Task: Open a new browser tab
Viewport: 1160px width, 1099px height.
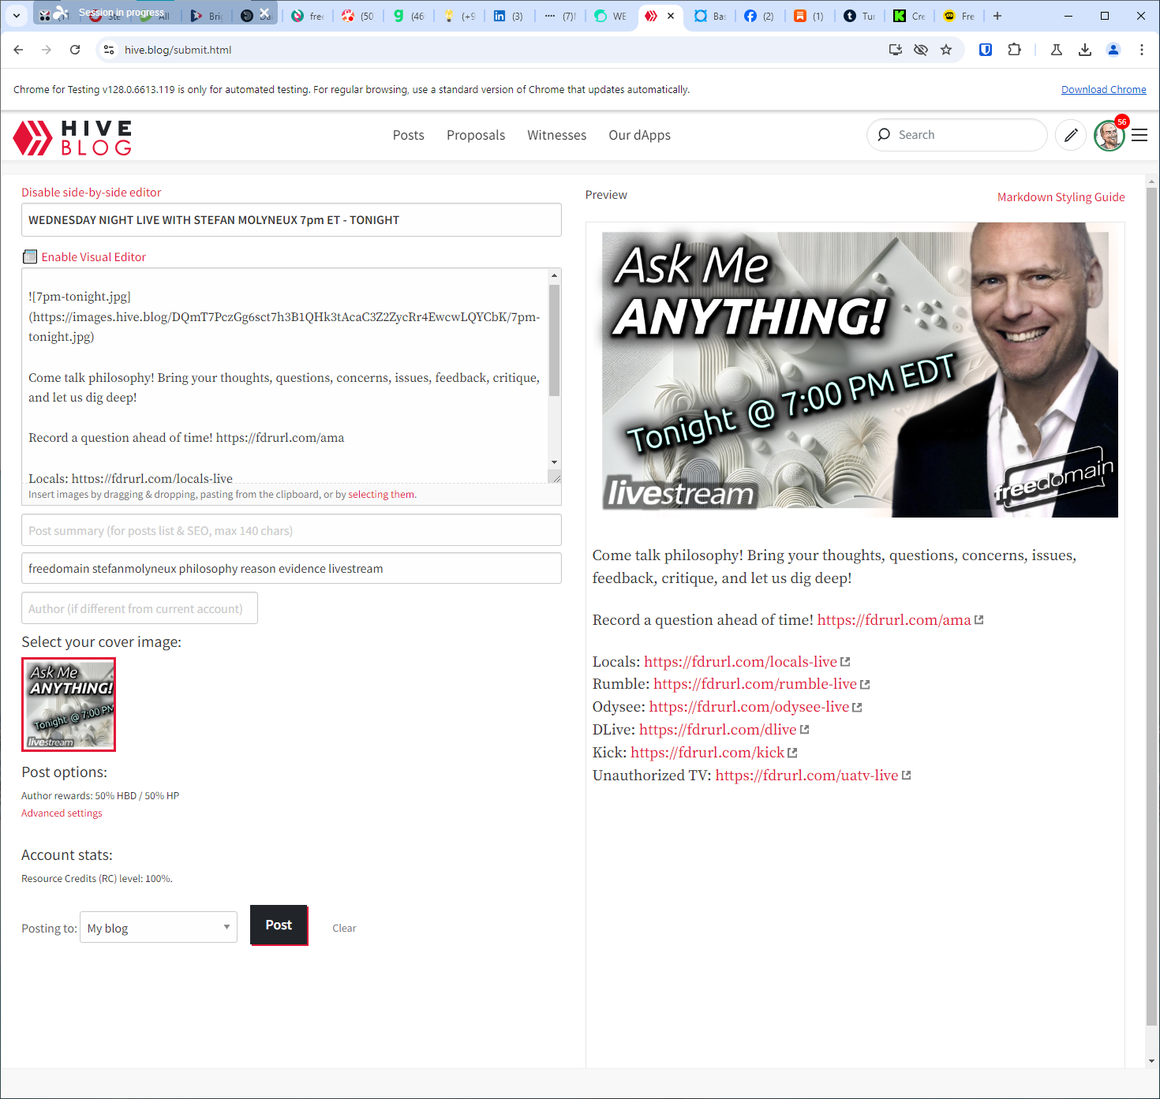Action: (997, 16)
